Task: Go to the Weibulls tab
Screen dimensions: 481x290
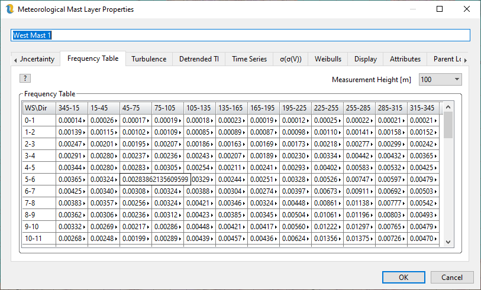Action: (327, 59)
